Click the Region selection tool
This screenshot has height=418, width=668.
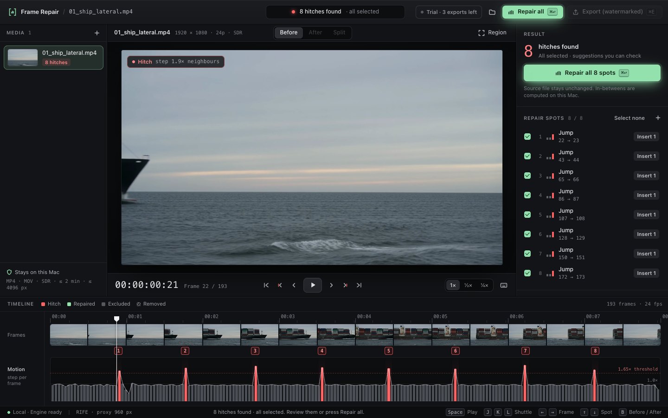tap(492, 33)
